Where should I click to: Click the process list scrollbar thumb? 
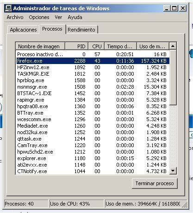(173, 77)
